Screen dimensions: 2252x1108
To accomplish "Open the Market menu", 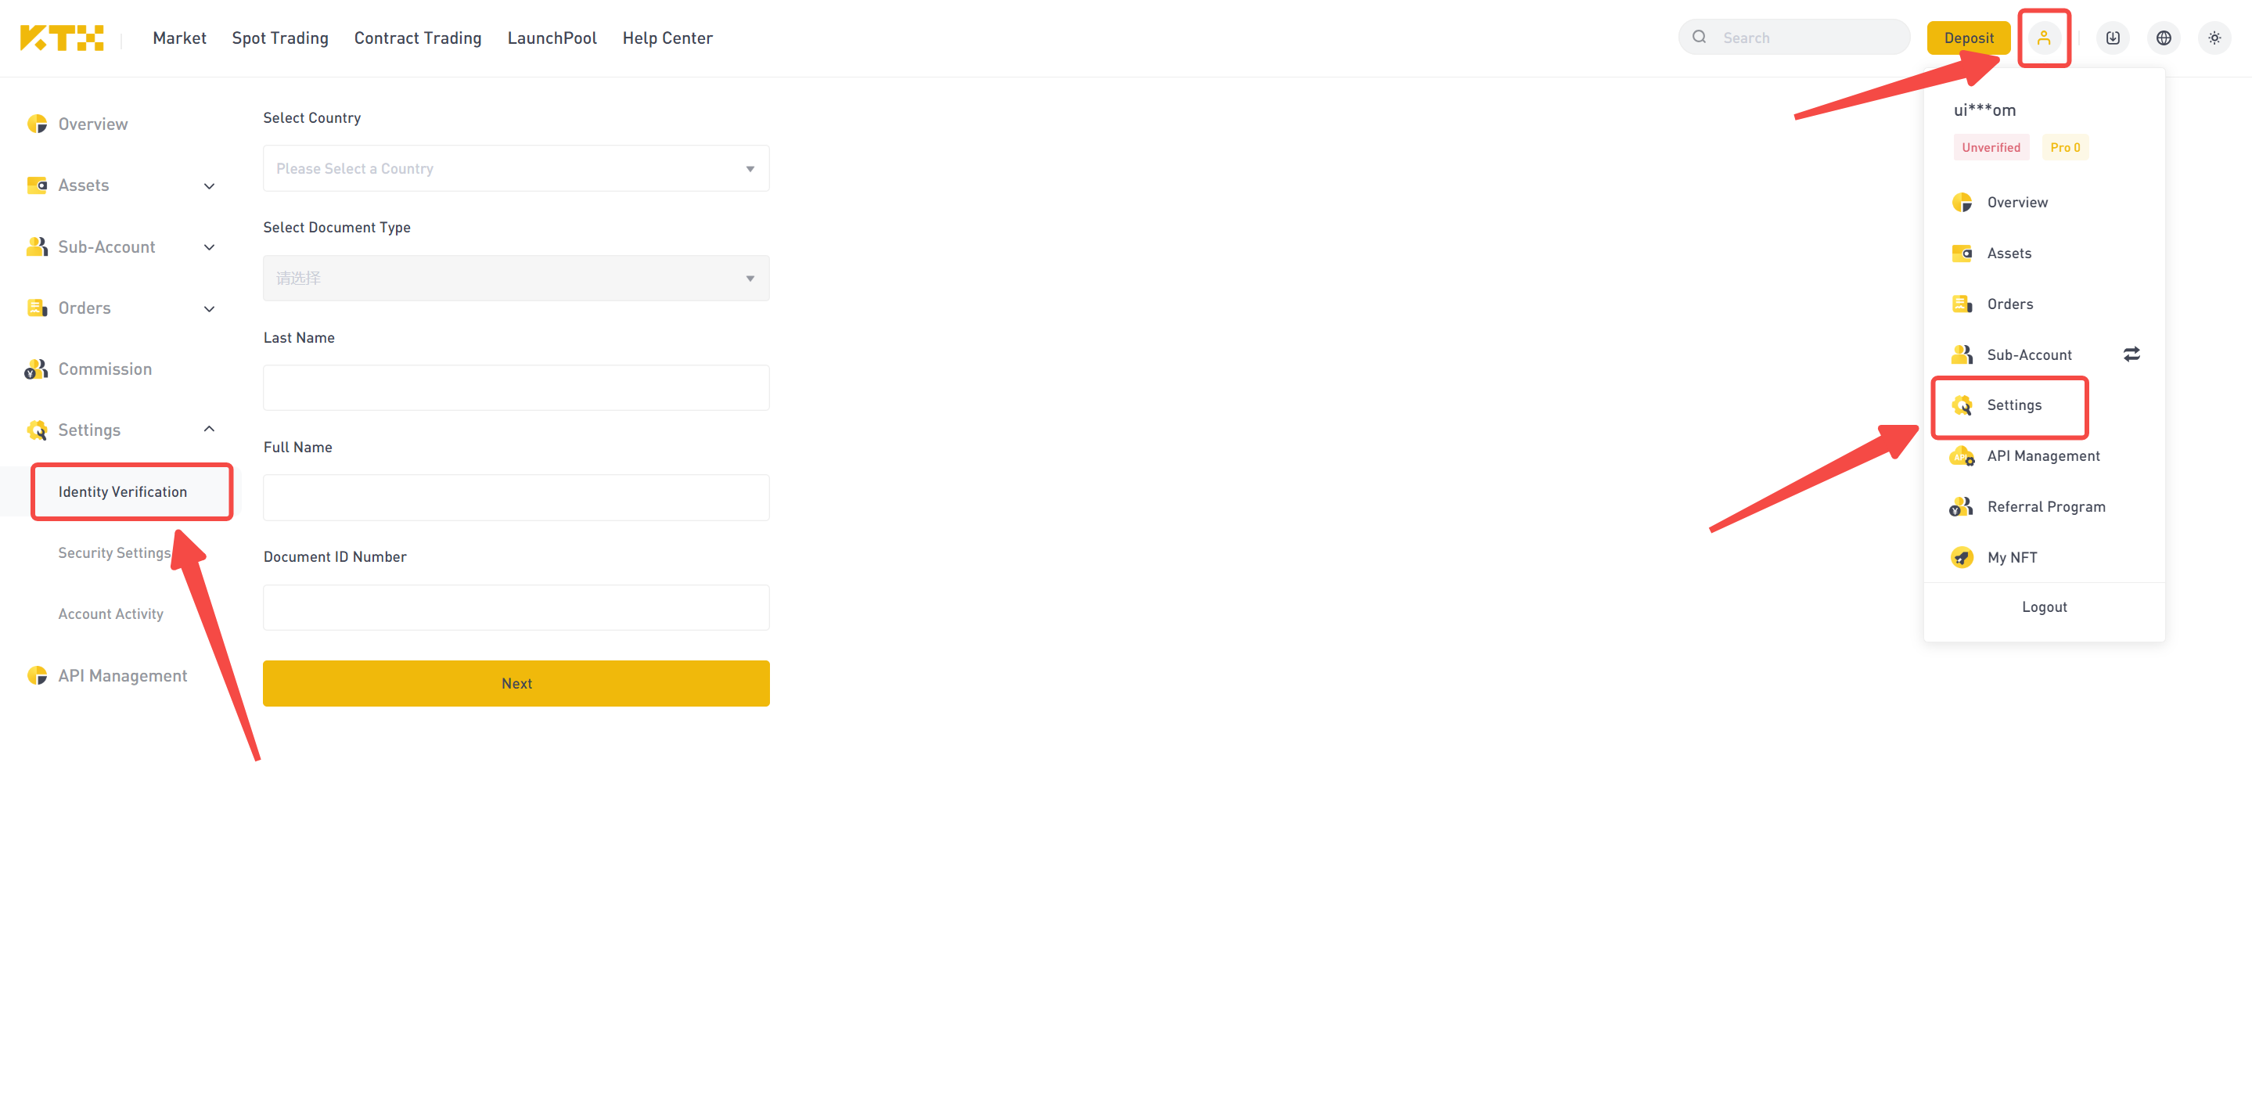I will (x=179, y=38).
